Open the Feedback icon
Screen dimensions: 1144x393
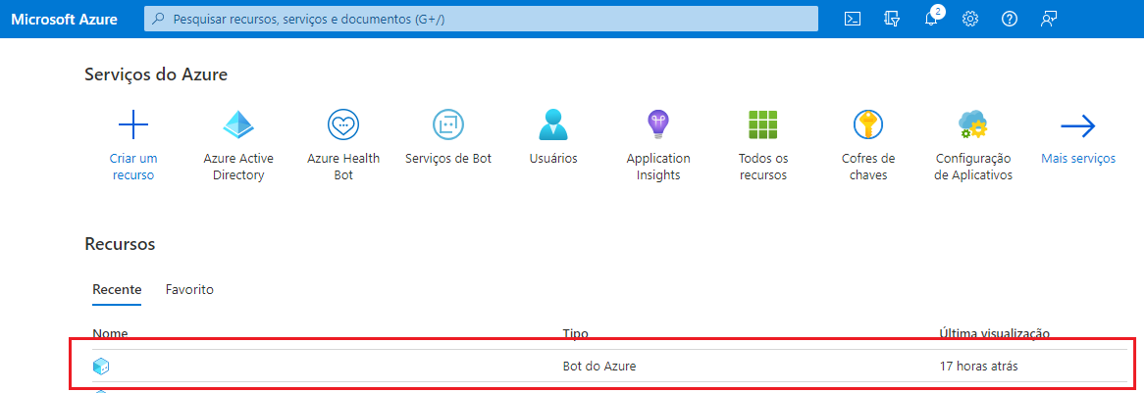pos(1049,20)
